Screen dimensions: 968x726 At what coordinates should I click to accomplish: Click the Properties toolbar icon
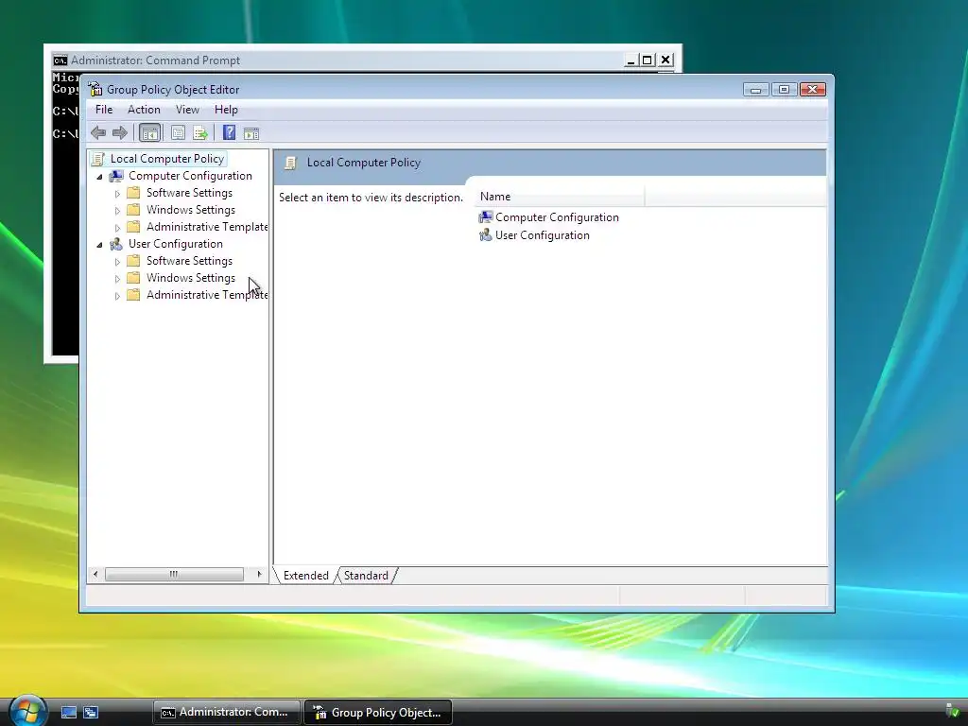click(178, 132)
